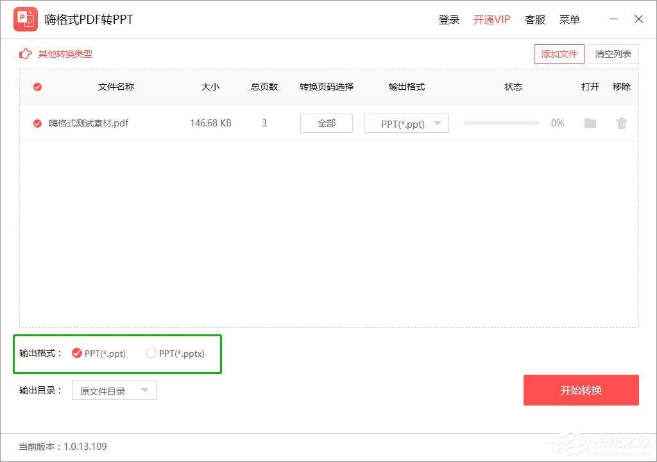Expand the 原文件目录 output directory dropdown
657x462 pixels.
(114, 390)
